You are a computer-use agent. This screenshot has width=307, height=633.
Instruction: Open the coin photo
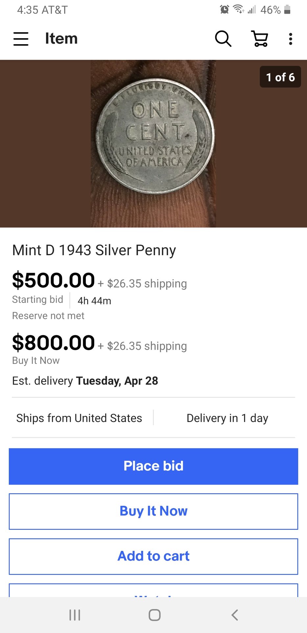point(153,144)
